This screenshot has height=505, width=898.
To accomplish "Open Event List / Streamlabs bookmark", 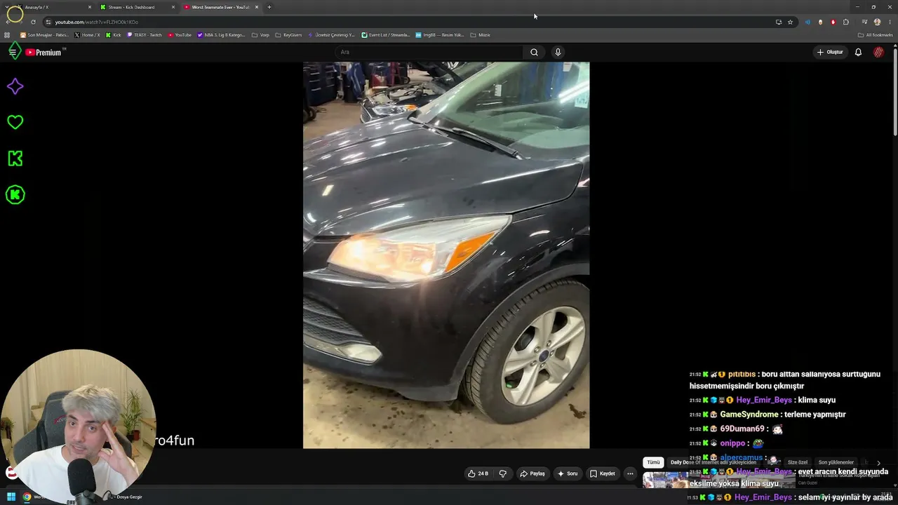I will click(386, 34).
